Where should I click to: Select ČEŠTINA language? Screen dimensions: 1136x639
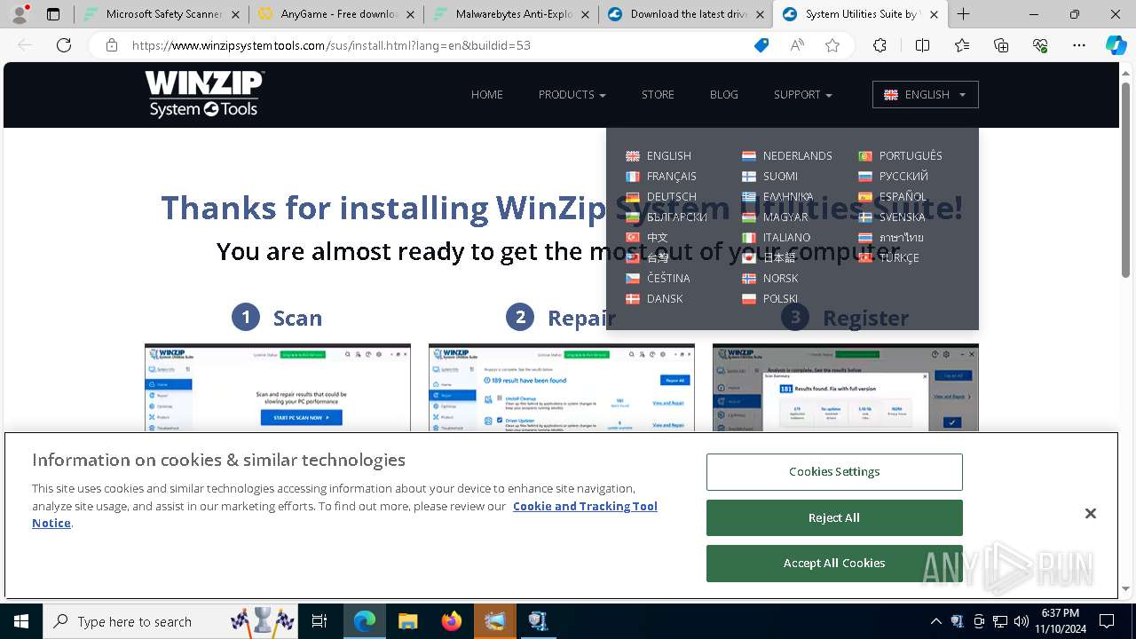pyautogui.click(x=658, y=279)
